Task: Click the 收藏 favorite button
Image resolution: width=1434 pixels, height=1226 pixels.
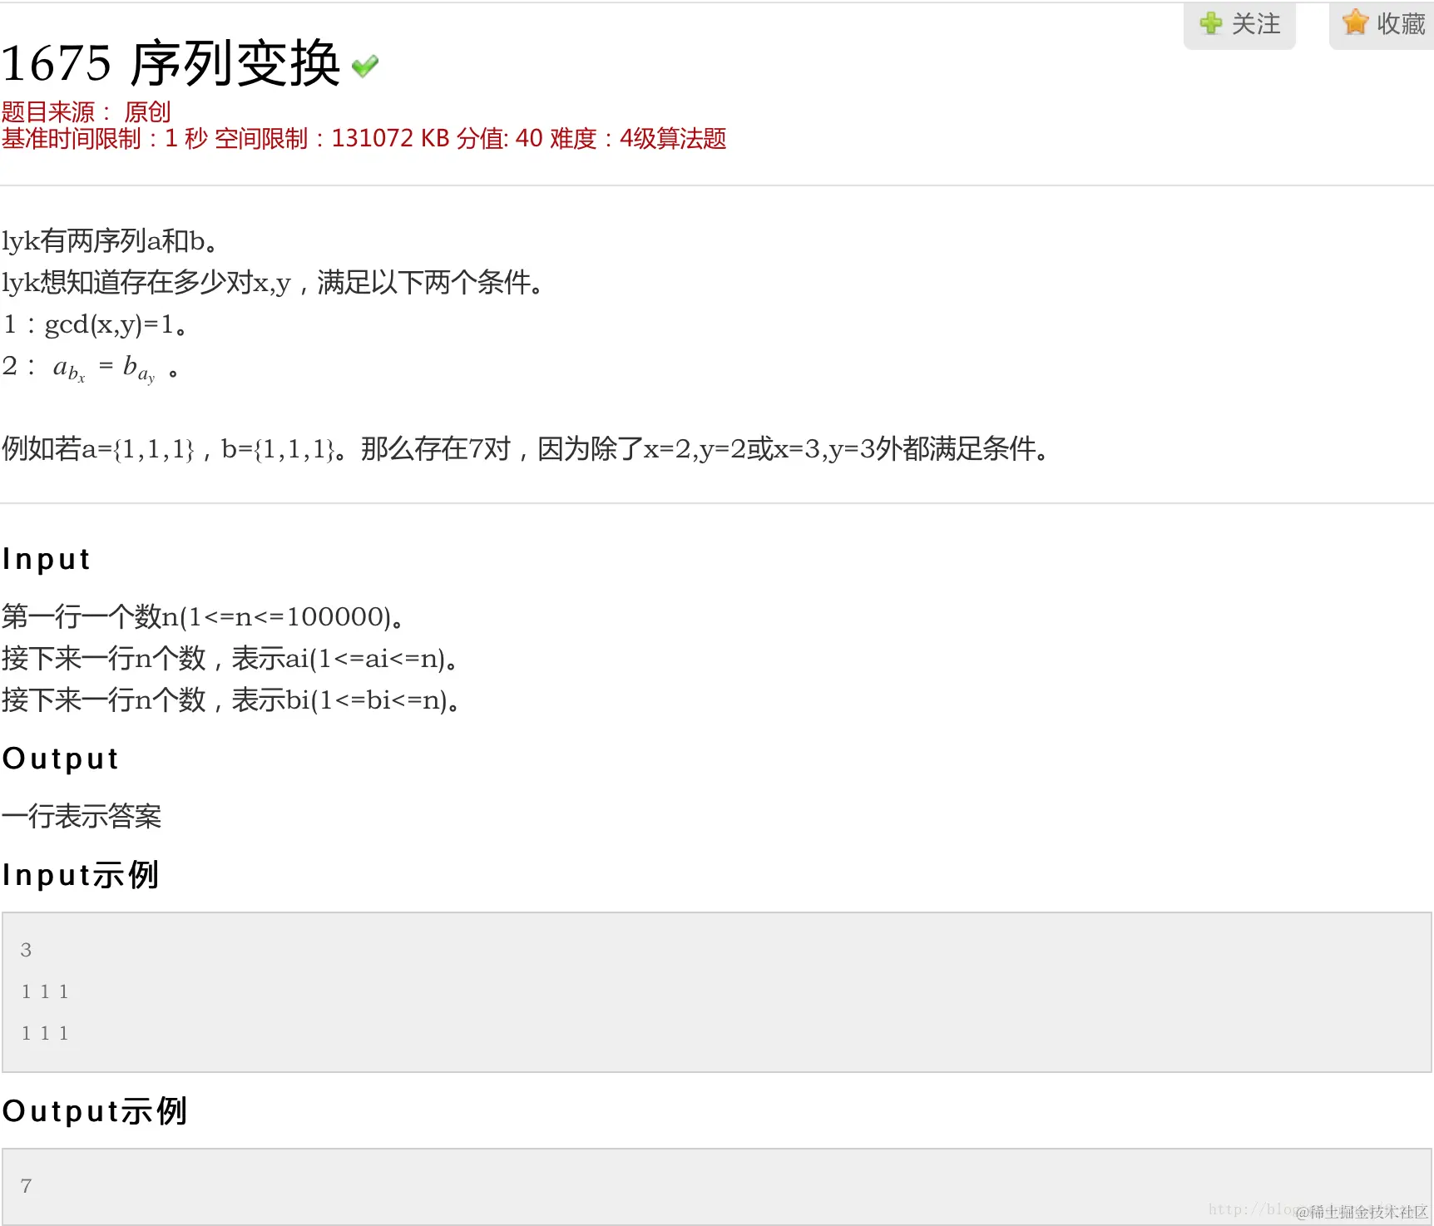Action: click(1382, 25)
